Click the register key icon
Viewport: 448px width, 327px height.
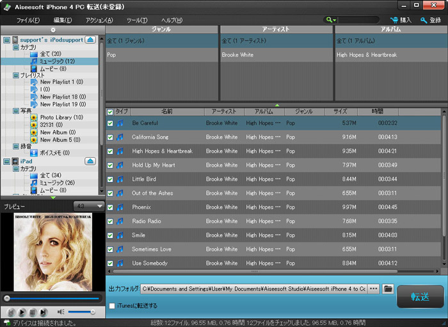pyautogui.click(x=424, y=20)
